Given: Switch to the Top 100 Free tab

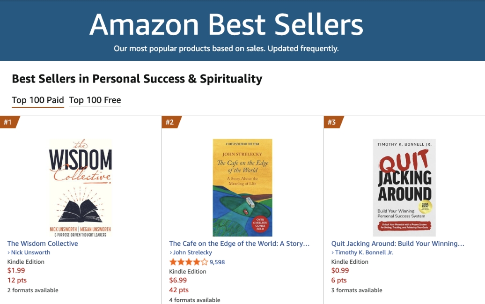Looking at the screenshot, I should [95, 100].
